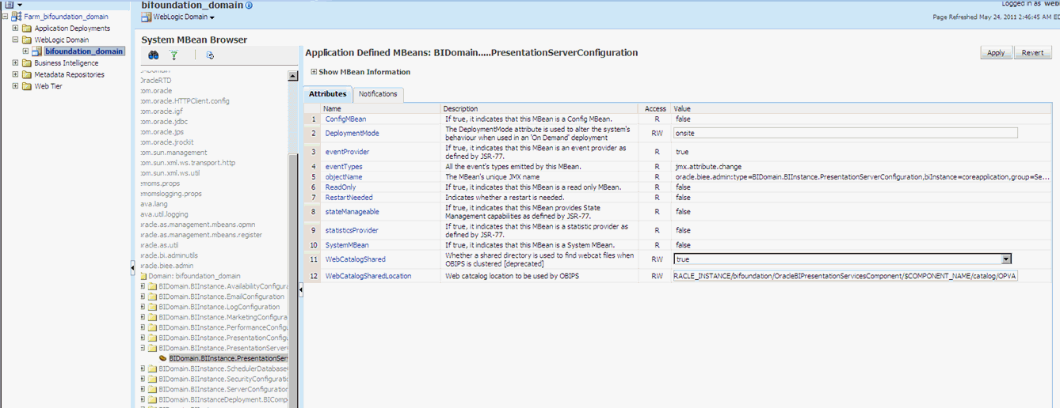Click the Revert button
Viewport: 1060px width, 408px height.
pos(1032,53)
